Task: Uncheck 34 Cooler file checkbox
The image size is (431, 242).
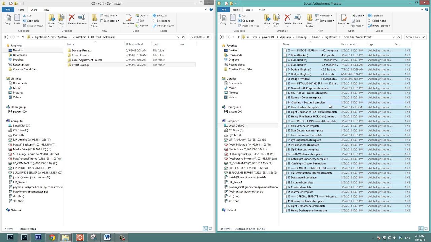Action: point(285,187)
